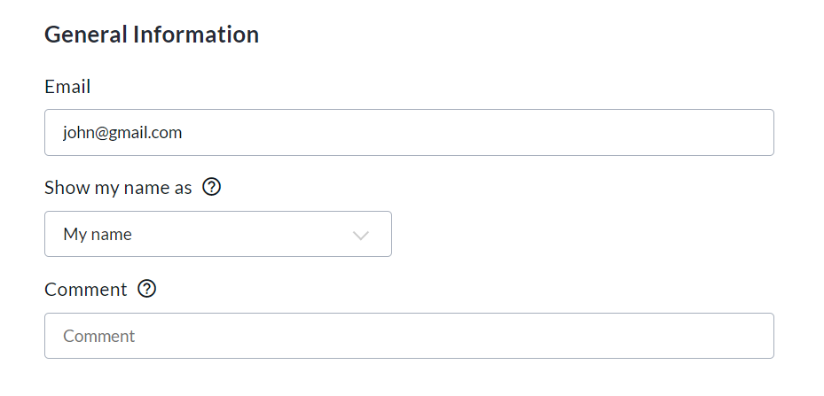Expand name display options via down arrow
Viewport: 824px width, 396px height.
(x=360, y=236)
